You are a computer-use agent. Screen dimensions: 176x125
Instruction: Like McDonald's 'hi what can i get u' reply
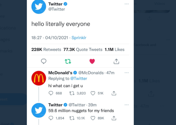pyautogui.click(x=93, y=93)
